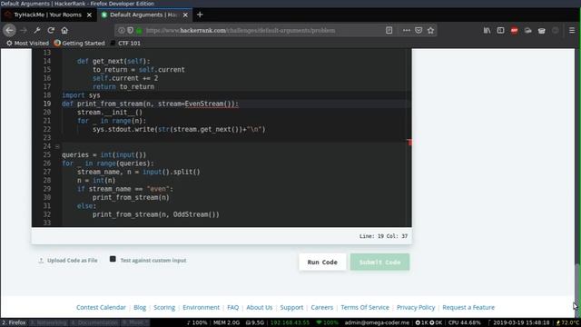
Task: Open Careers footer link
Action: point(322,307)
